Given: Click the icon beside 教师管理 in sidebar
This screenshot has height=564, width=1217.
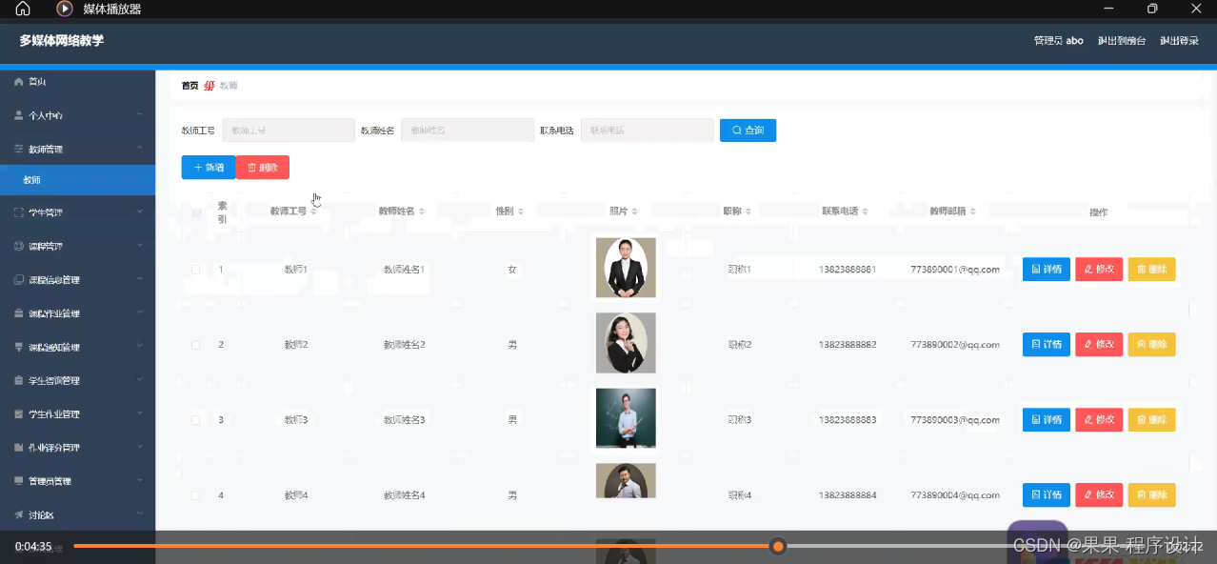Looking at the screenshot, I should 19,150.
